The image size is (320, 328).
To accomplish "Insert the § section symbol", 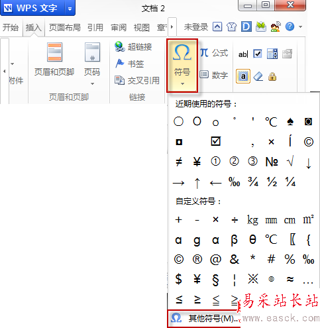I will click(215, 280).
